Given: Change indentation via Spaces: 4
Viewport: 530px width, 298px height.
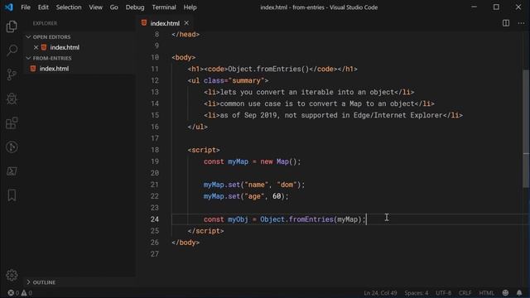Looking at the screenshot, I should [416, 293].
